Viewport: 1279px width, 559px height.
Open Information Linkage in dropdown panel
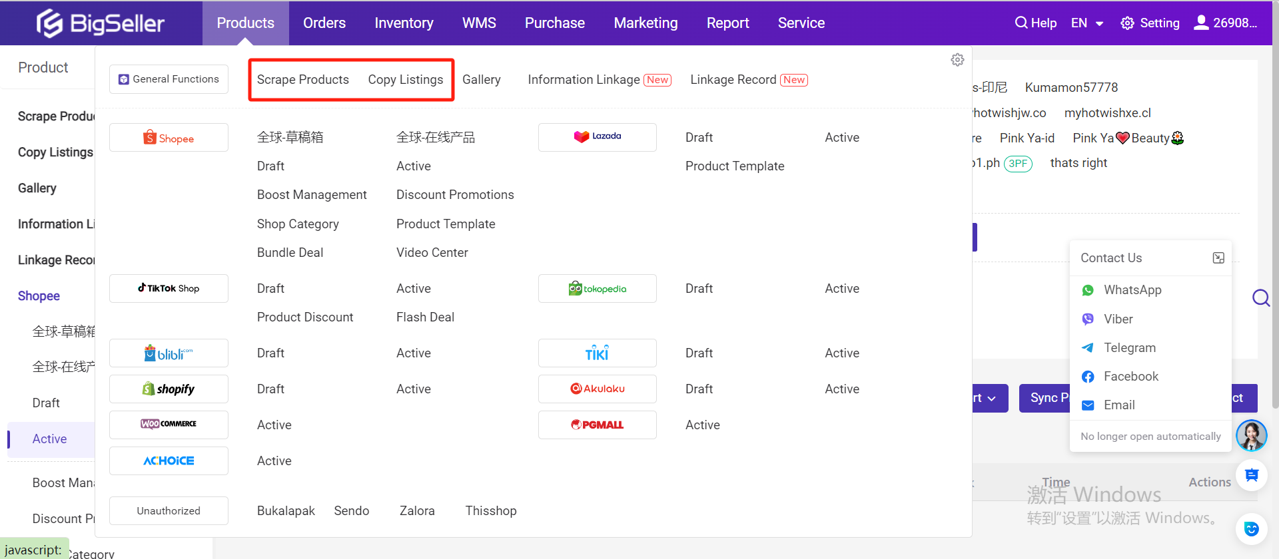click(584, 80)
